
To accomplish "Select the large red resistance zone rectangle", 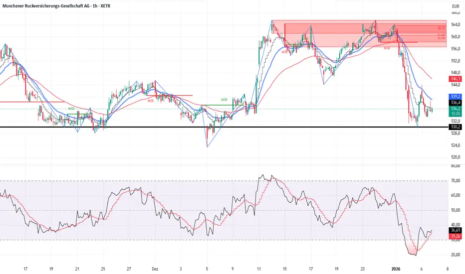I will point(359,33).
